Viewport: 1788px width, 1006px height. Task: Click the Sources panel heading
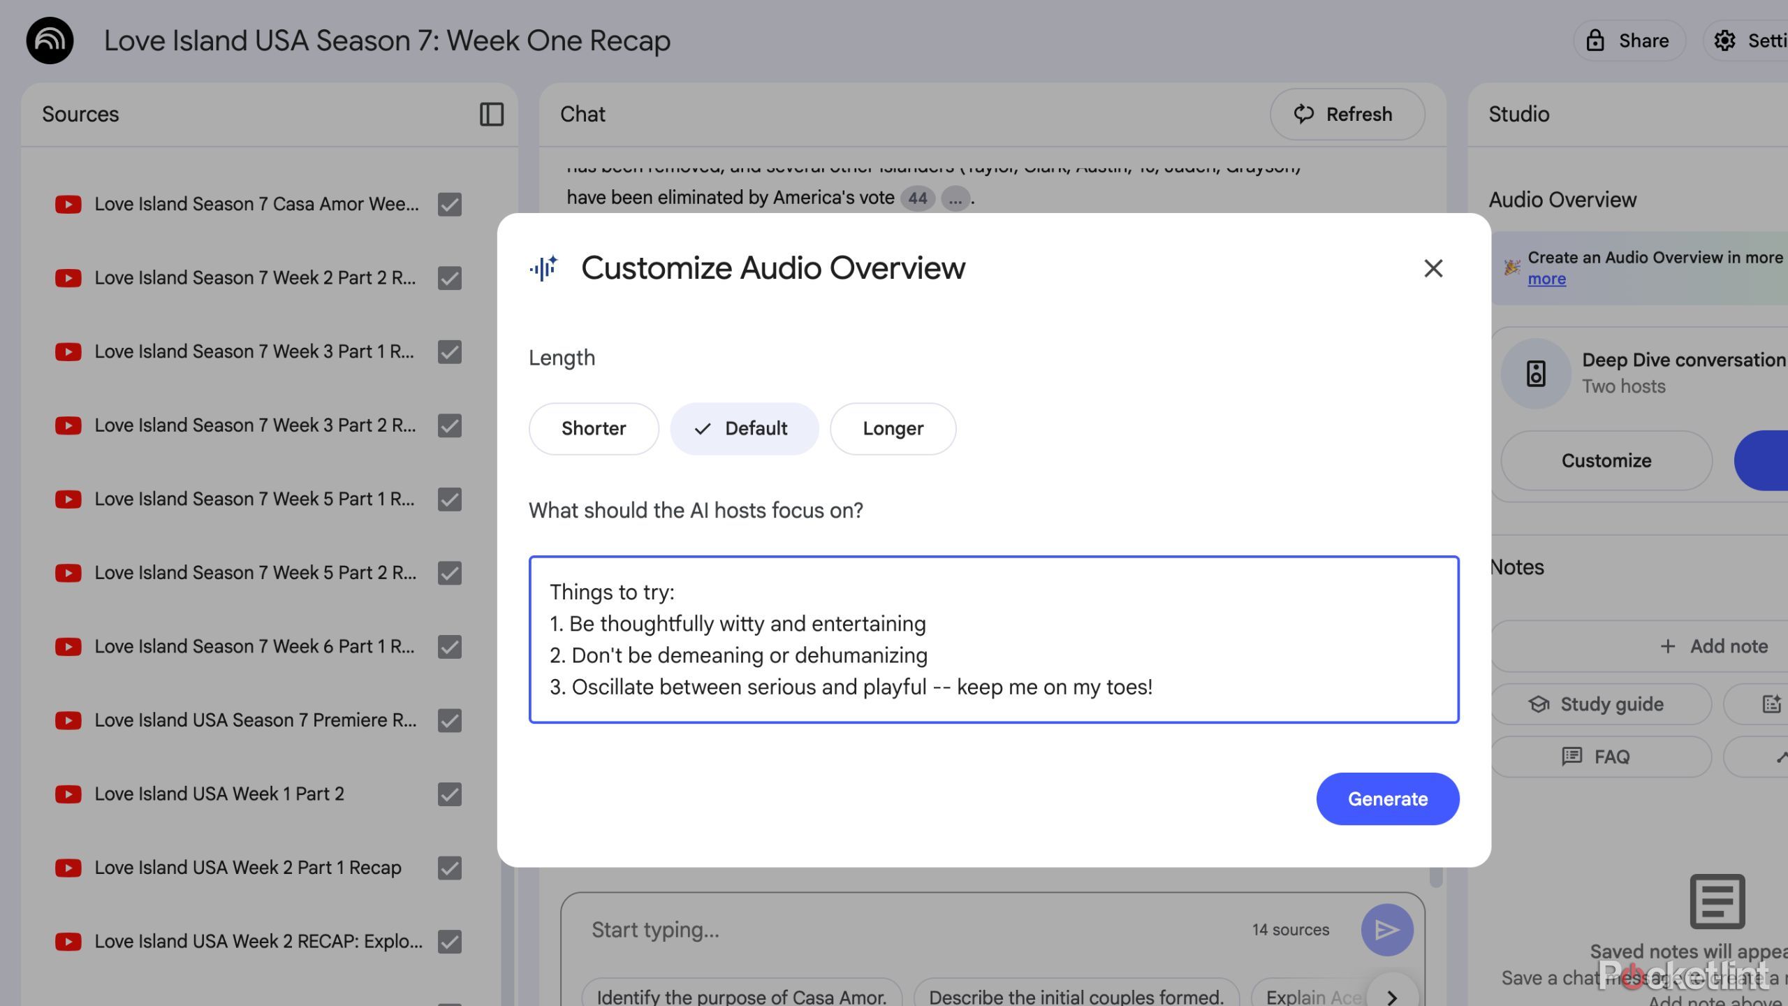(x=80, y=114)
